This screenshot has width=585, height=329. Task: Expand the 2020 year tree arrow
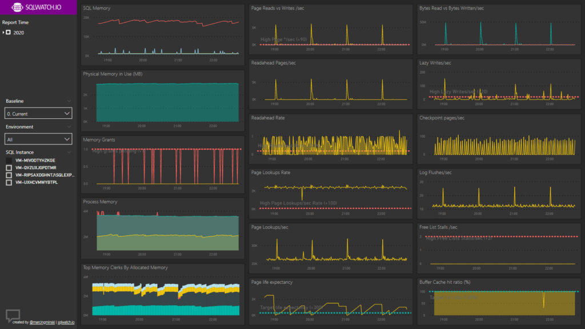(x=3, y=33)
